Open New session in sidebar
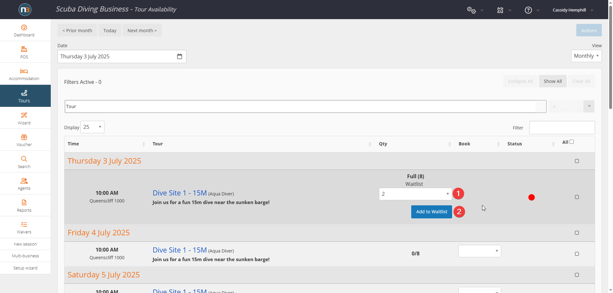 [25, 244]
